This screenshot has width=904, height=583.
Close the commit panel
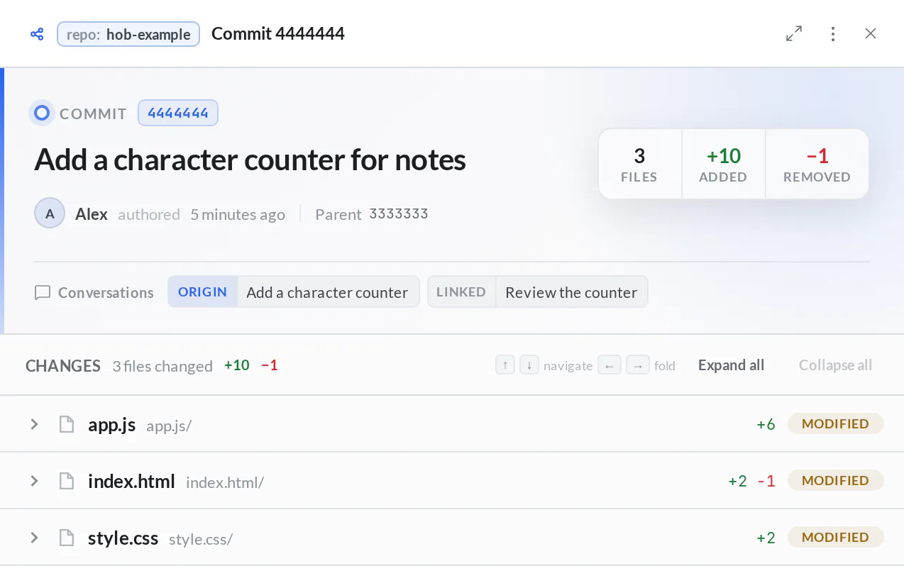(871, 33)
